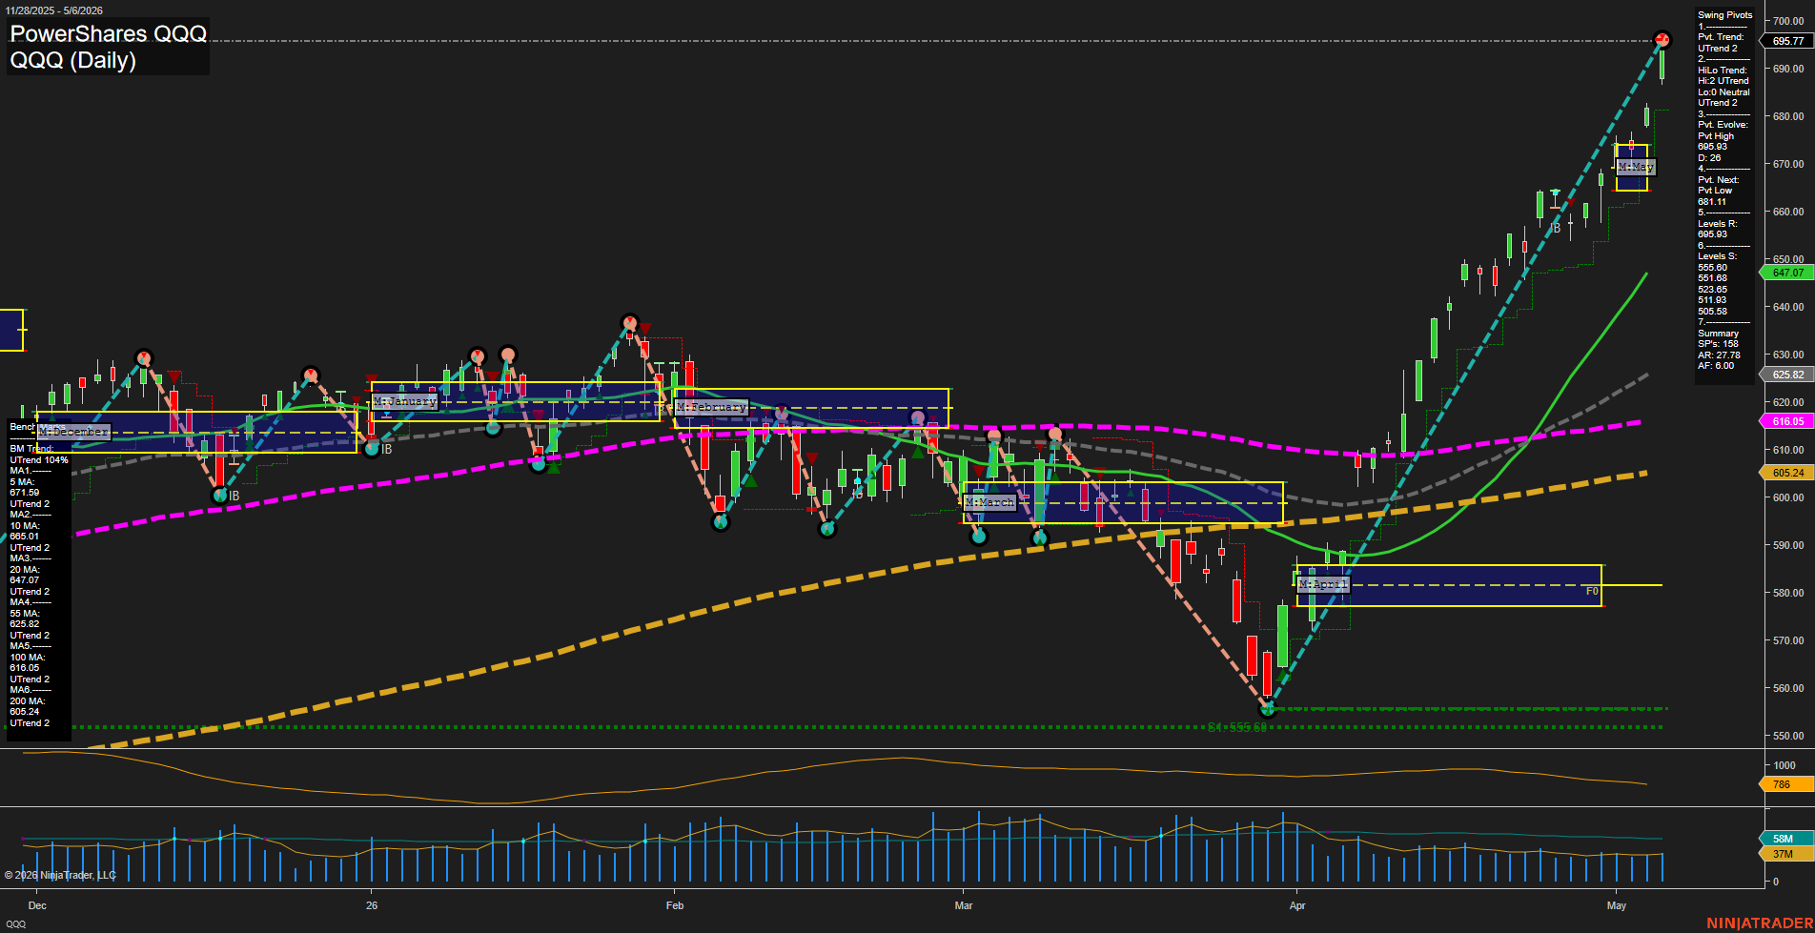
Task: Click the NINJATRADER logo
Action: tap(1760, 923)
